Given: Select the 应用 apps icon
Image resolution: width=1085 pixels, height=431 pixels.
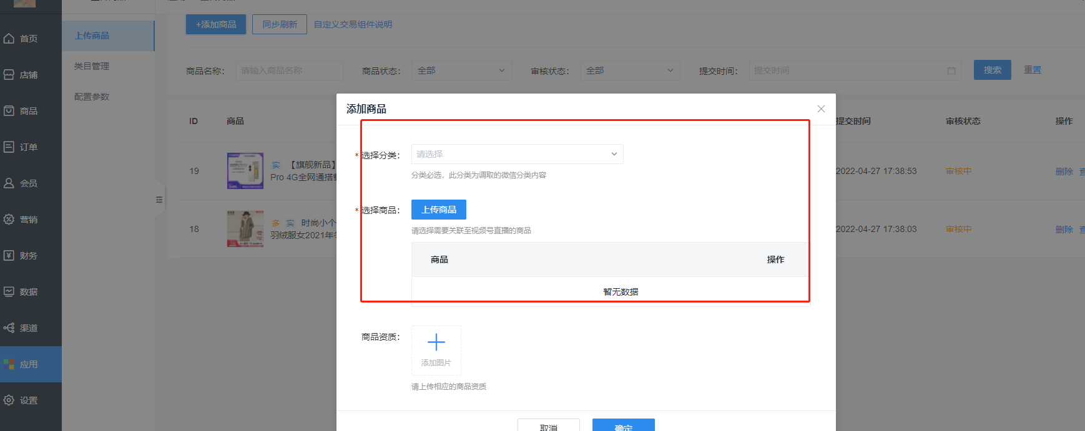Looking at the screenshot, I should pos(9,364).
